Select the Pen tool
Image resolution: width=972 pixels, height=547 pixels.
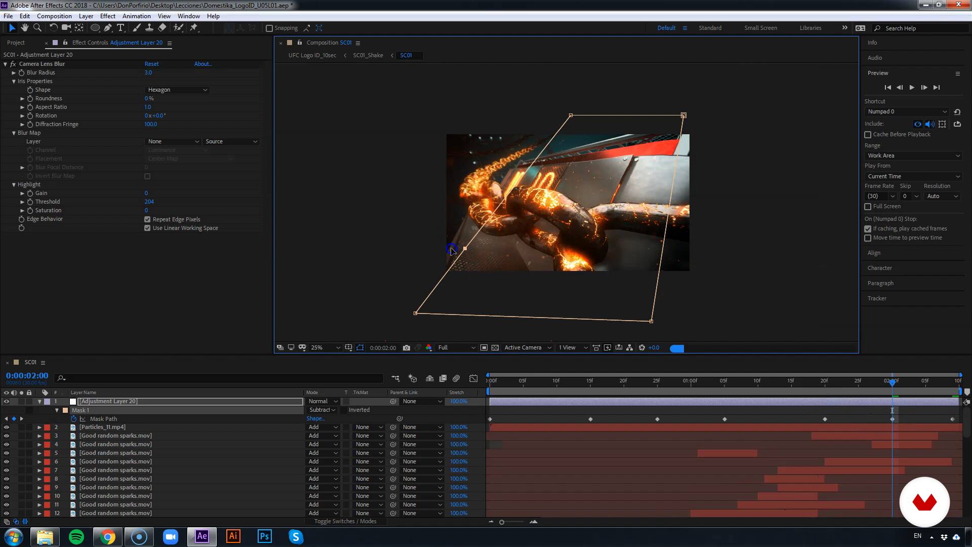point(108,28)
